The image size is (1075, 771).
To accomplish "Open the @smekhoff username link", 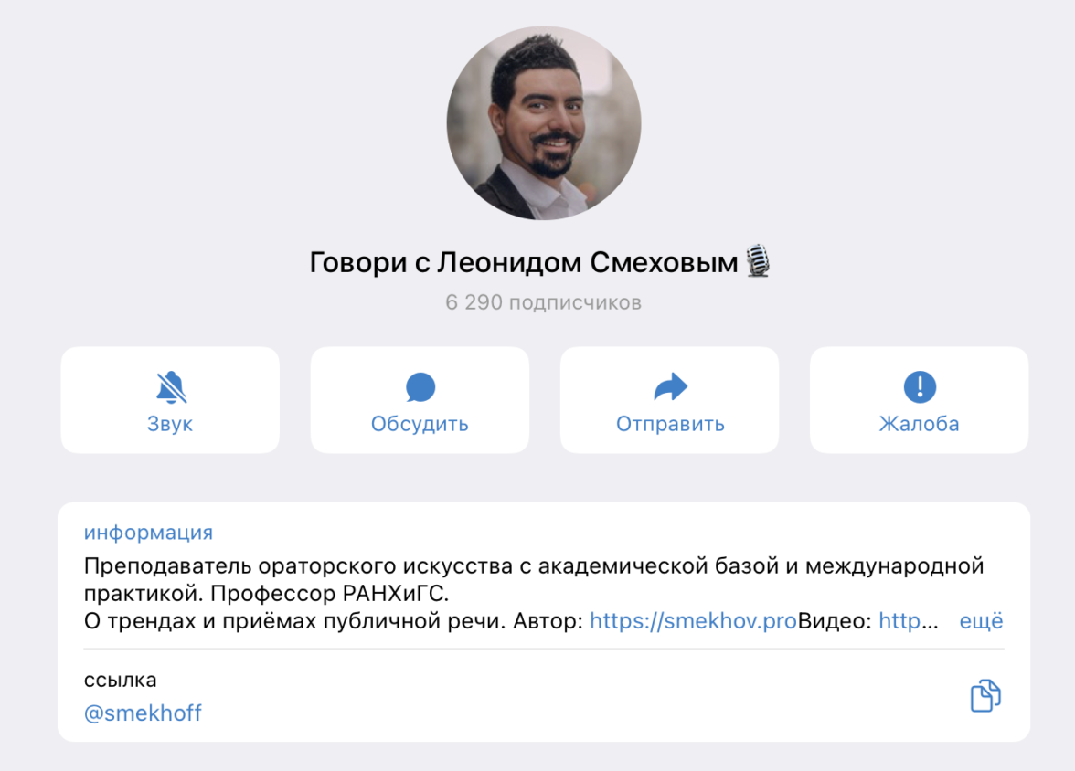I will pos(143,713).
